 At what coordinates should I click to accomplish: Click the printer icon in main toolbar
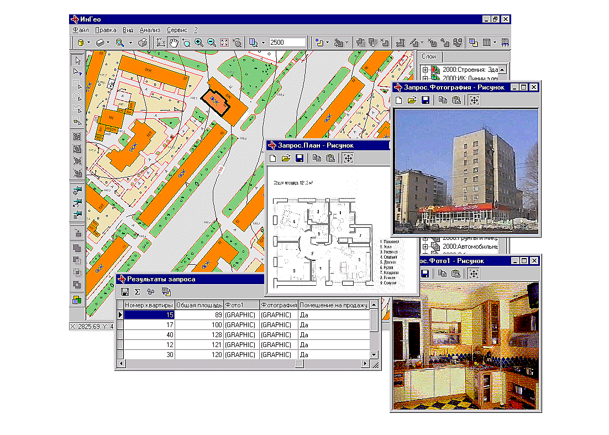click(x=143, y=43)
